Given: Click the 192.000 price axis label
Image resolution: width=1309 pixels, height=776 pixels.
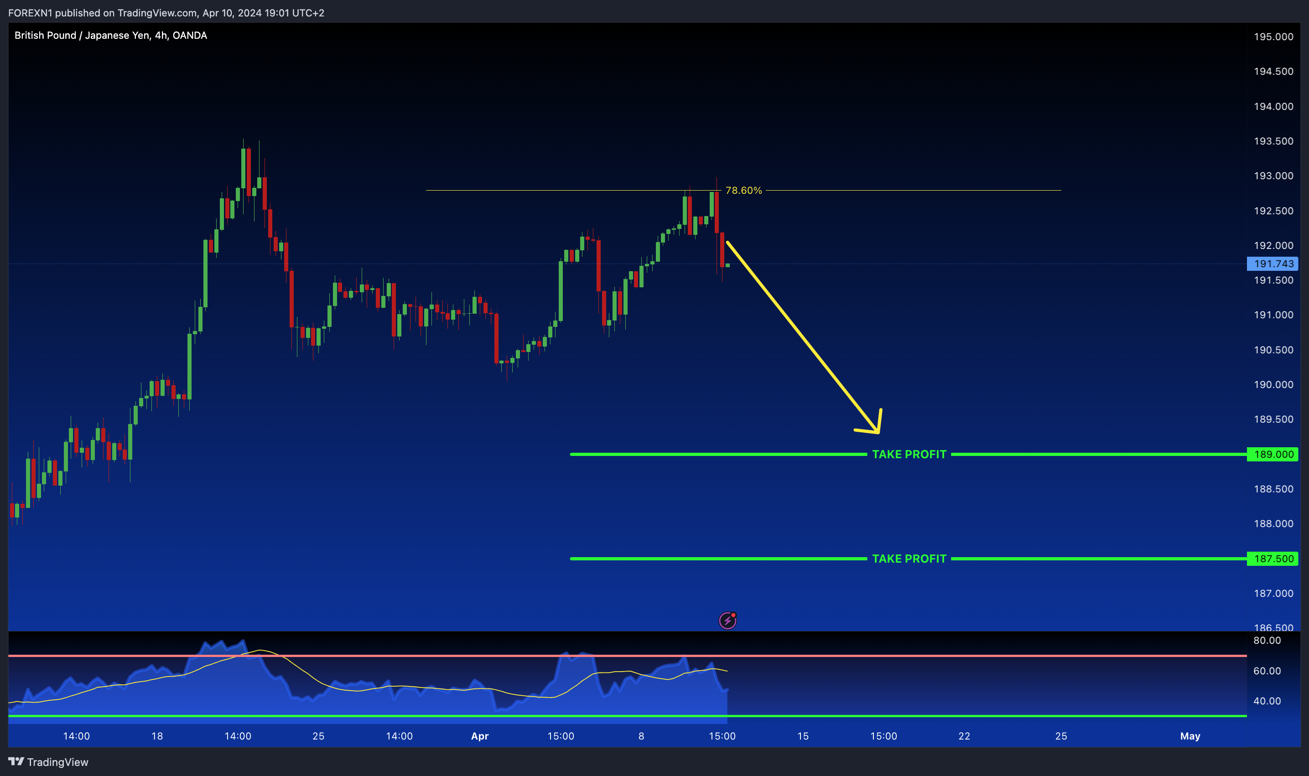Looking at the screenshot, I should (x=1273, y=245).
